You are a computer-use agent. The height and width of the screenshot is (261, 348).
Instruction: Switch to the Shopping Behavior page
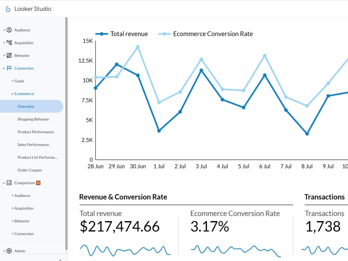[33, 119]
